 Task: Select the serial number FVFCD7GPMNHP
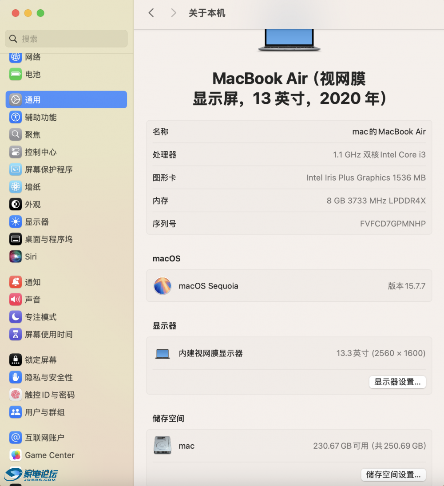393,224
